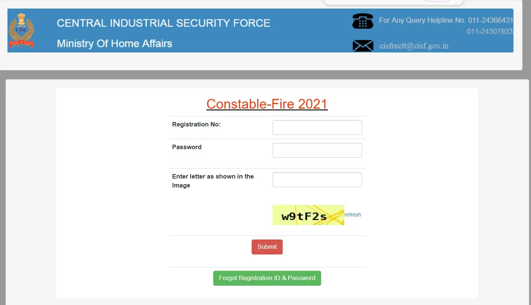Click the captcha letter input field
531x305 pixels.
317,180
